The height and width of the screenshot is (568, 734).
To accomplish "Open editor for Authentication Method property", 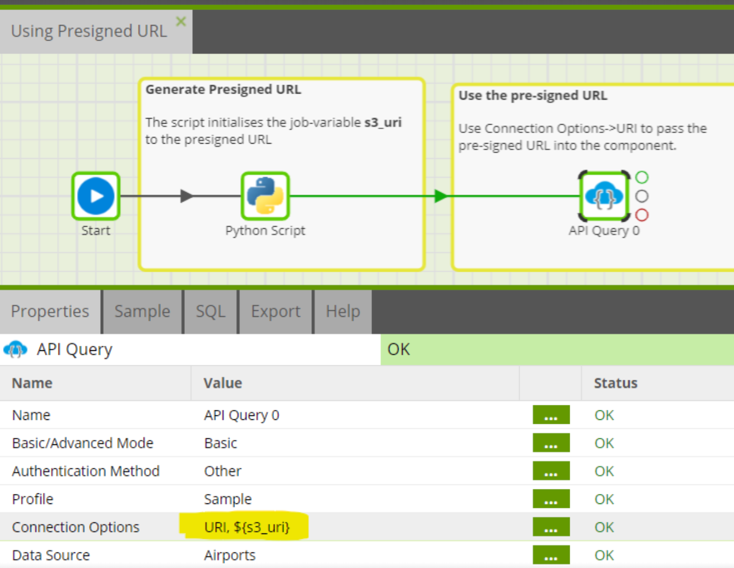I will click(x=551, y=471).
